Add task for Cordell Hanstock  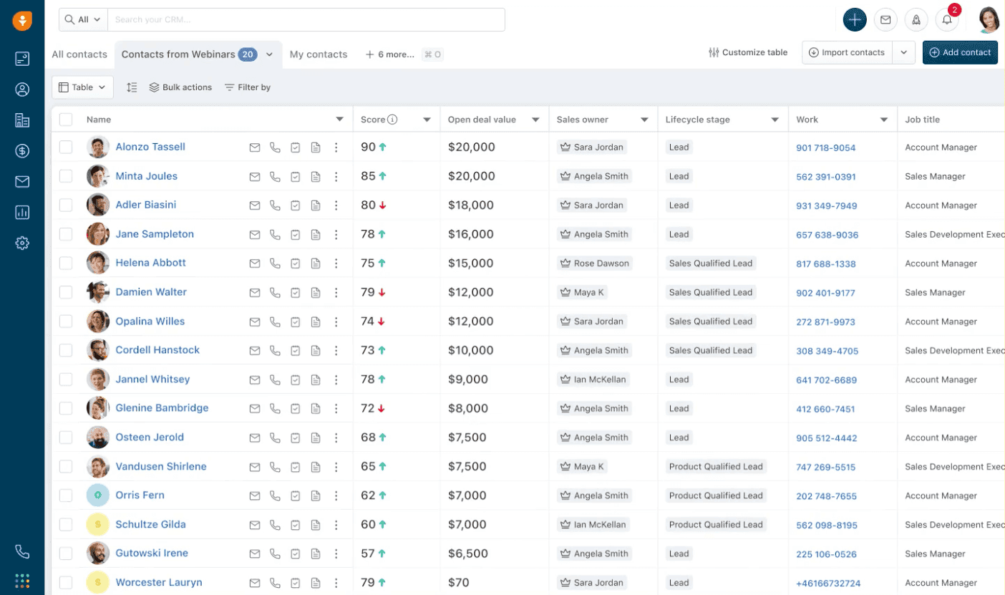pos(296,351)
